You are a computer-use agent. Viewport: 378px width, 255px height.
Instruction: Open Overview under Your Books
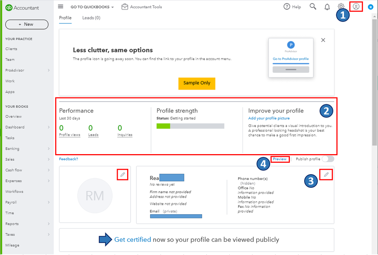tap(14, 116)
